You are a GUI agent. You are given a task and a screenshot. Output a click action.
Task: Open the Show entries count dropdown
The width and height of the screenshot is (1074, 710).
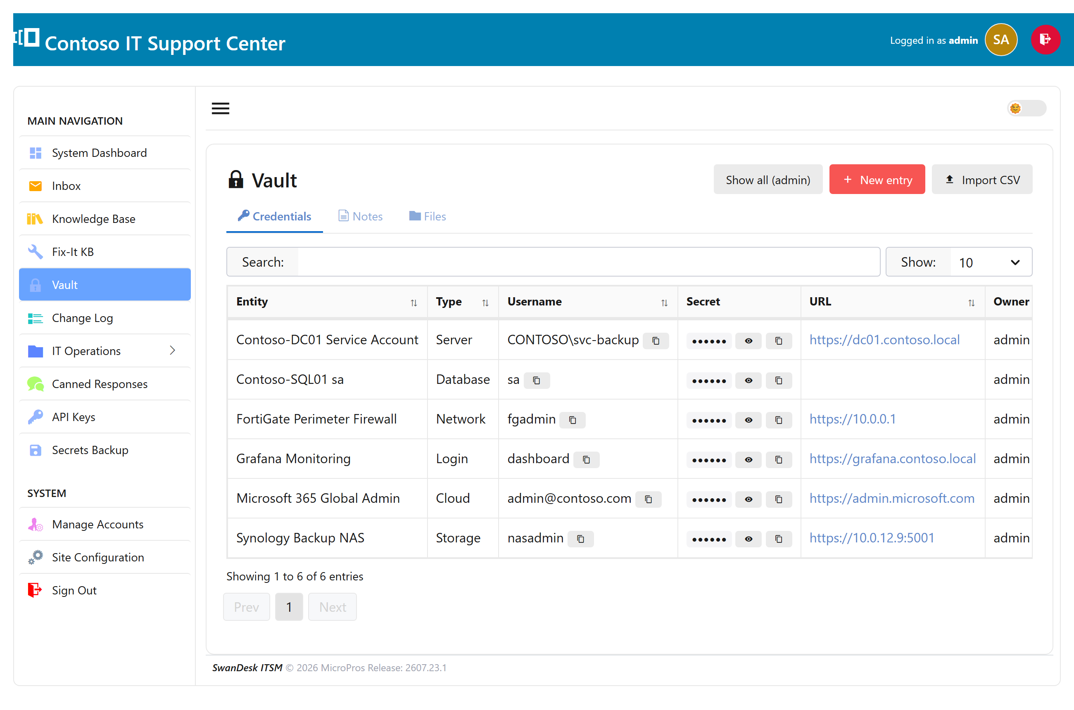(x=990, y=262)
